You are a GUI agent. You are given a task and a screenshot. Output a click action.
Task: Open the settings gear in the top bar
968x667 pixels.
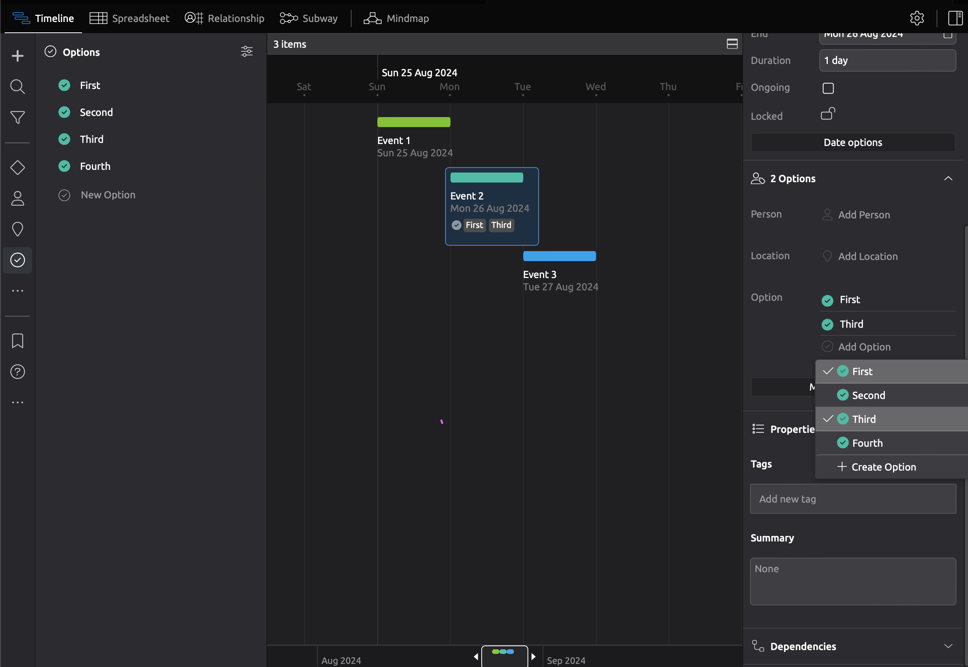[x=918, y=18]
